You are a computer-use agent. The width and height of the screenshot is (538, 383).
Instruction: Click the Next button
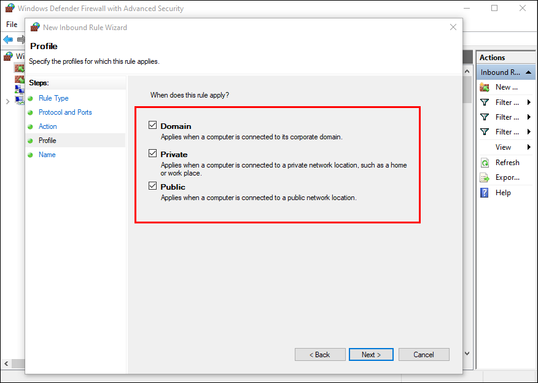point(371,355)
